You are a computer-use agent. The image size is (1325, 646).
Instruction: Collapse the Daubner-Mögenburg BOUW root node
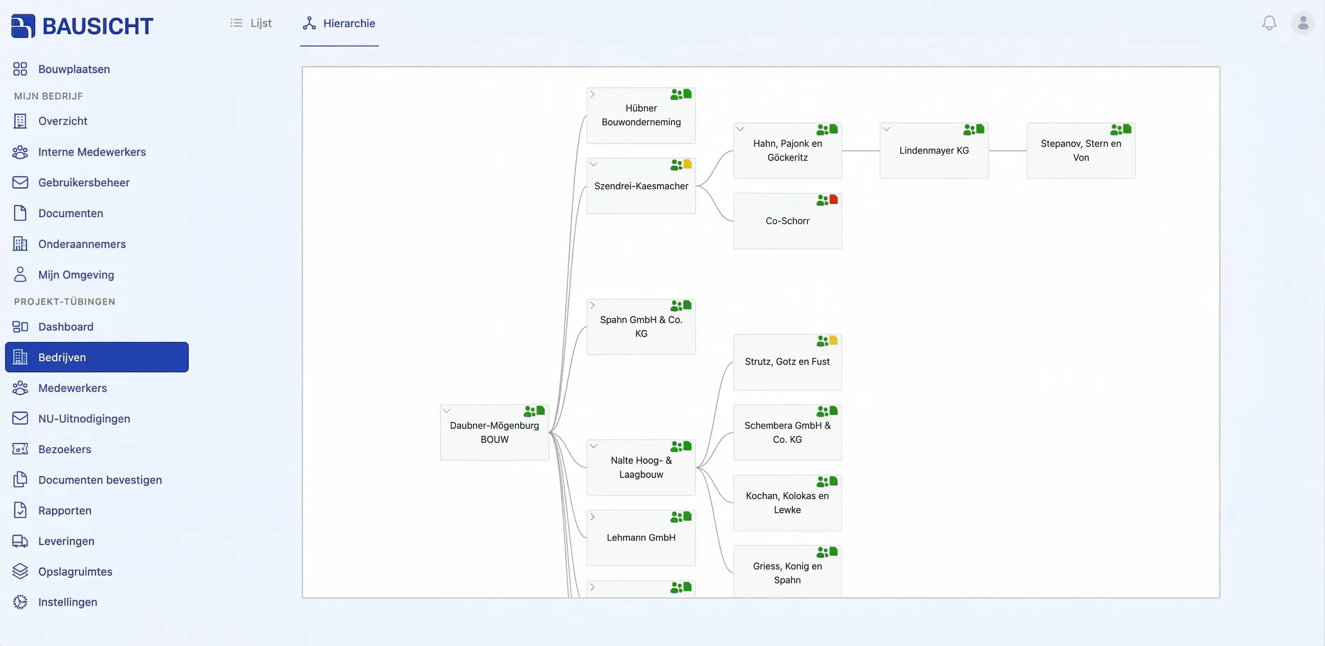click(x=447, y=410)
